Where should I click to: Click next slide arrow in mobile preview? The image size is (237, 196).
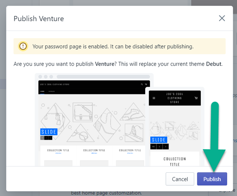[166, 146]
